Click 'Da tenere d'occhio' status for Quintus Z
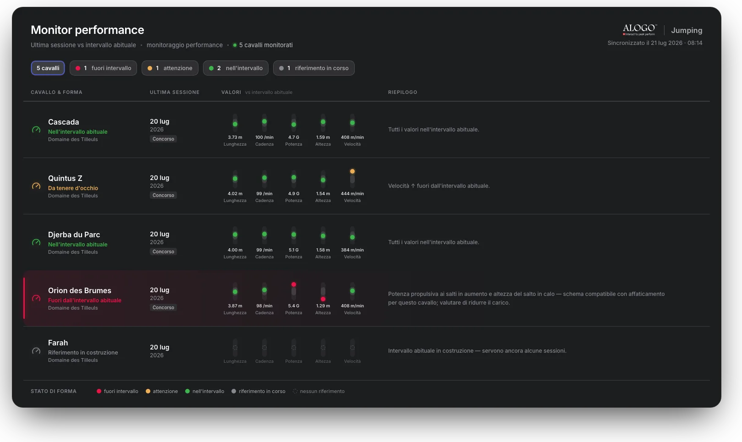Image resolution: width=742 pixels, height=442 pixels. pos(73,188)
